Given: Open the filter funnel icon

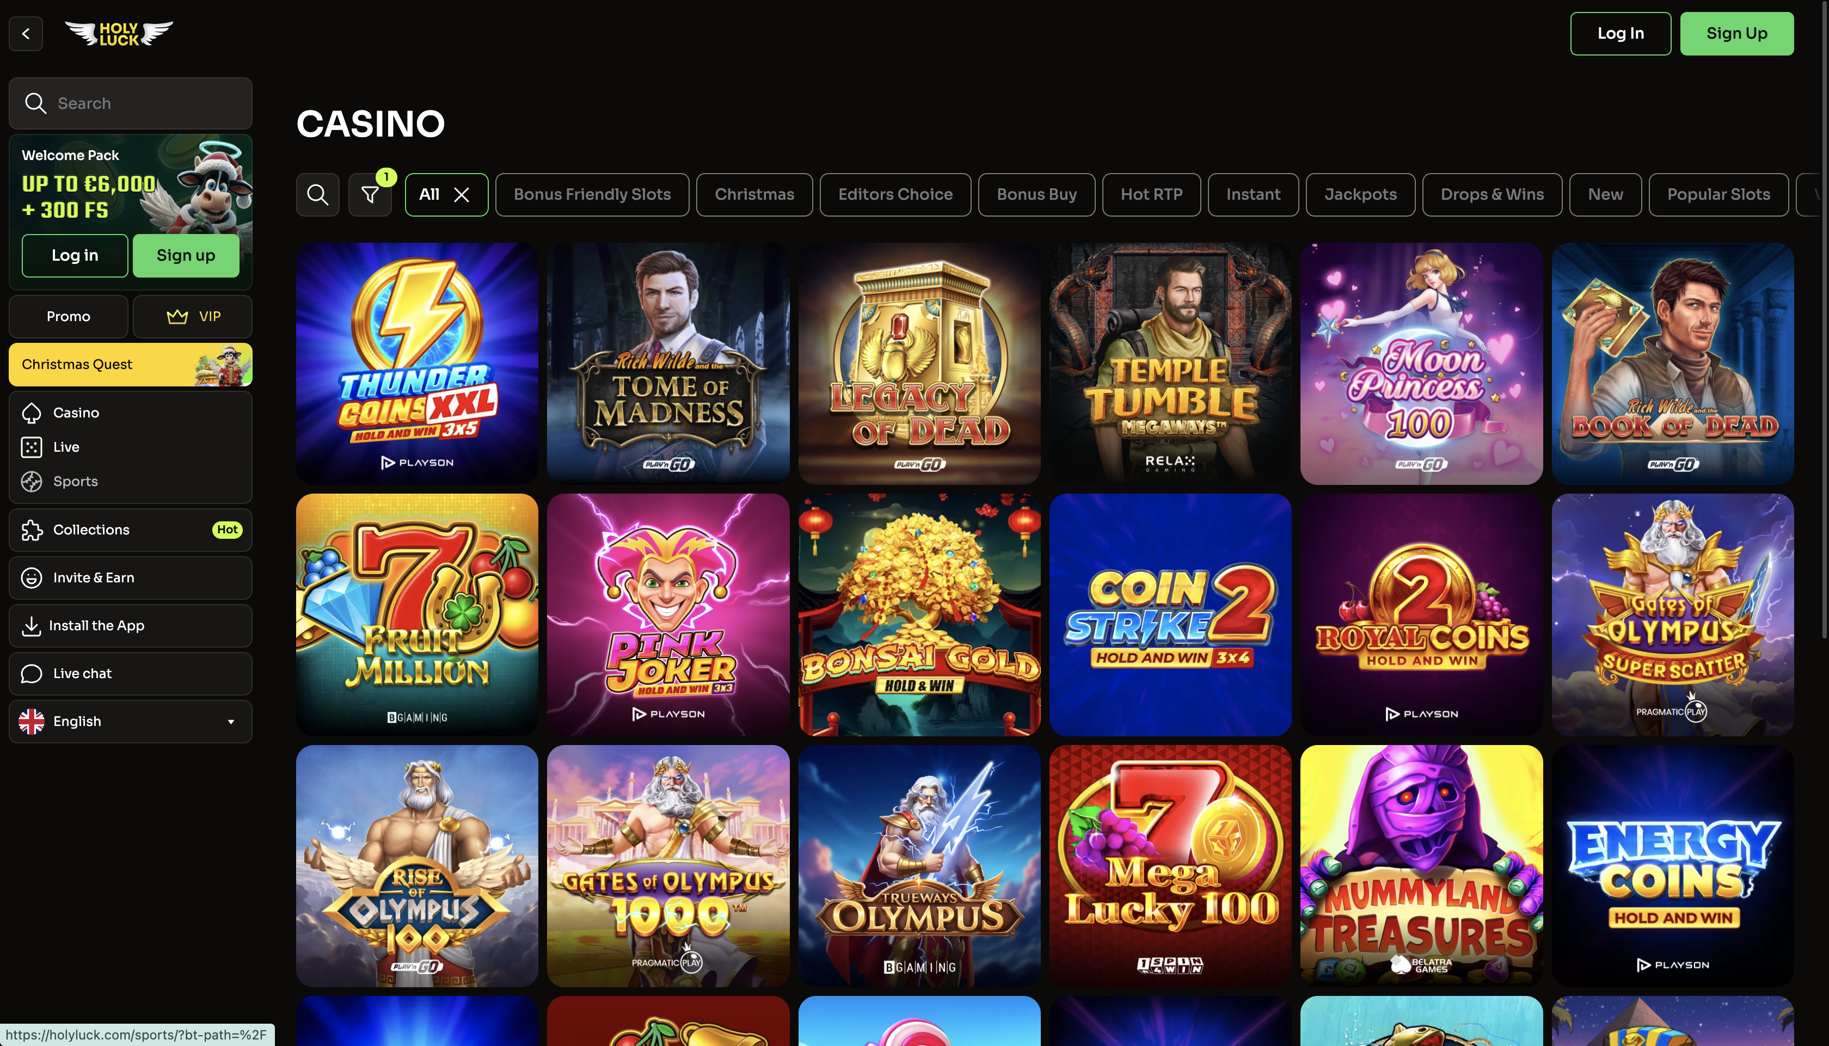Looking at the screenshot, I should click(x=370, y=194).
